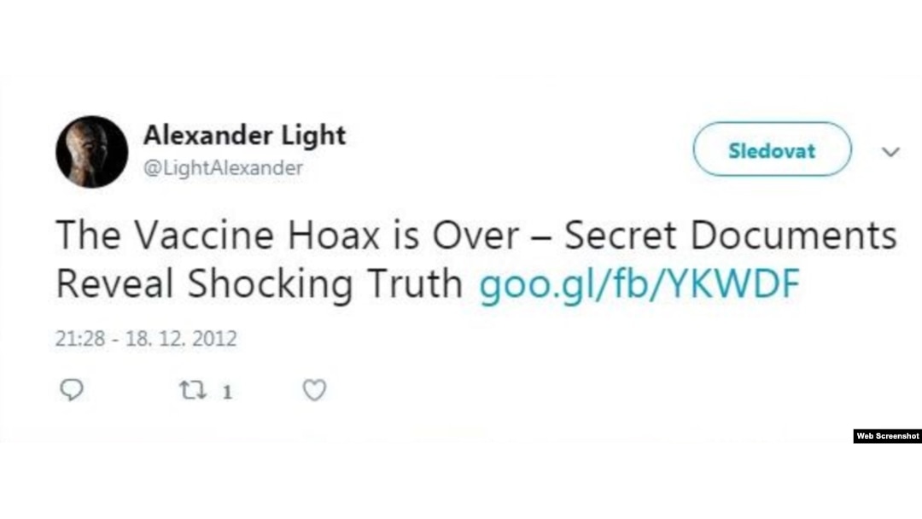This screenshot has height=519, width=922.
Task: Select the word 'Truth' before the link
Action: click(x=415, y=283)
